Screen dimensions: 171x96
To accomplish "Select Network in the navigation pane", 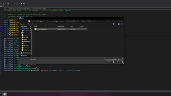I will [25, 56].
